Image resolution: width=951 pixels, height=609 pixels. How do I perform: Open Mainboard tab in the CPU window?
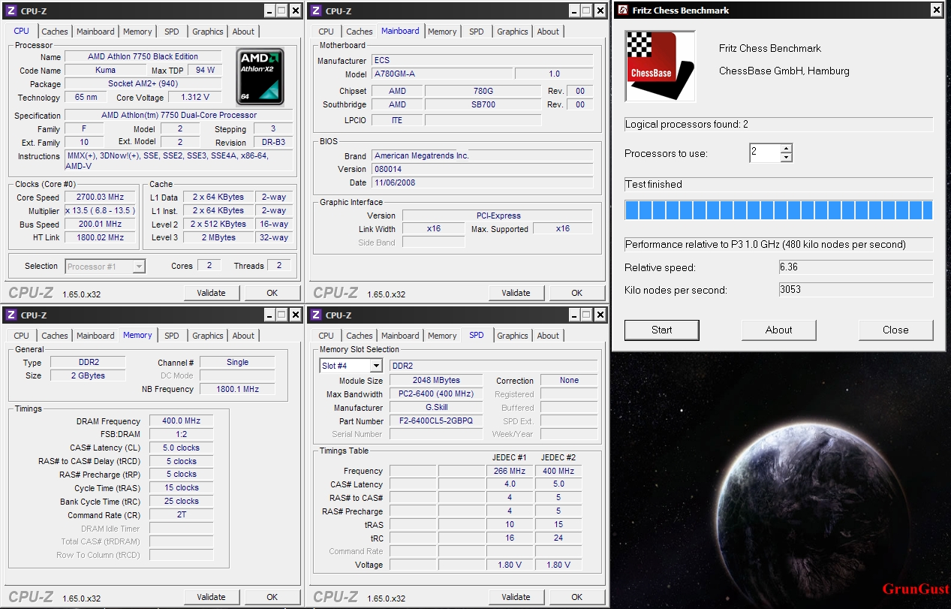point(95,32)
